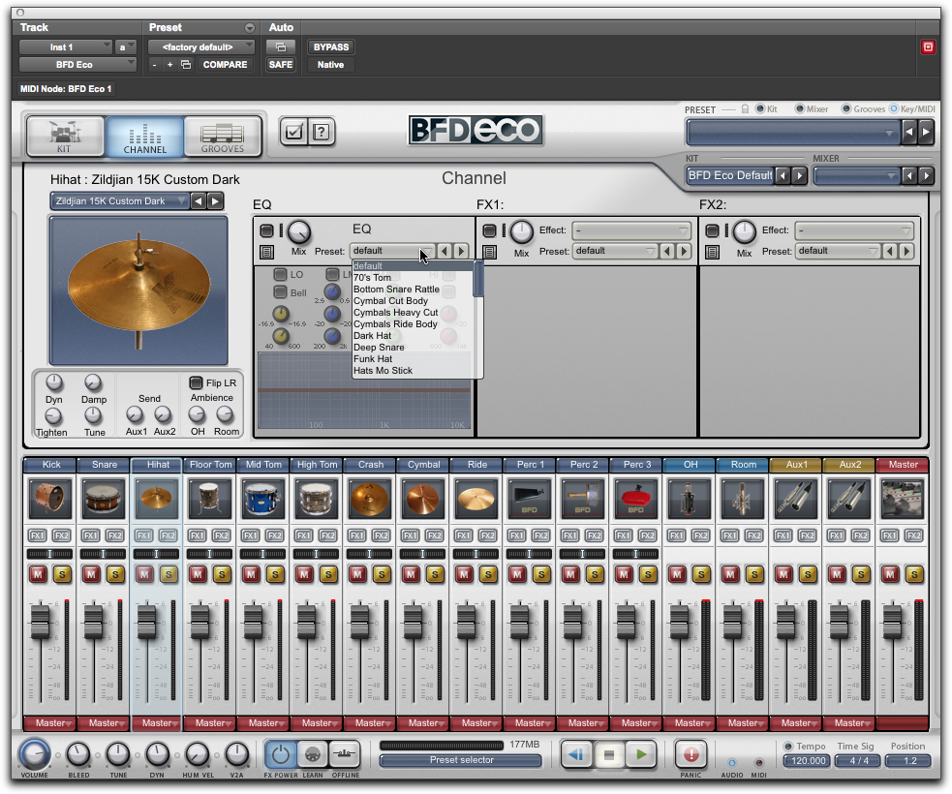Open the EQ preset list icon
The width and height of the screenshot is (952, 794).
[x=266, y=252]
